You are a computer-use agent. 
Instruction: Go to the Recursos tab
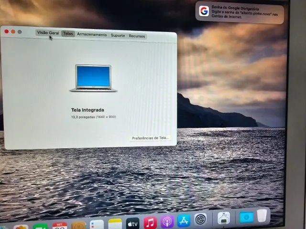(137, 36)
